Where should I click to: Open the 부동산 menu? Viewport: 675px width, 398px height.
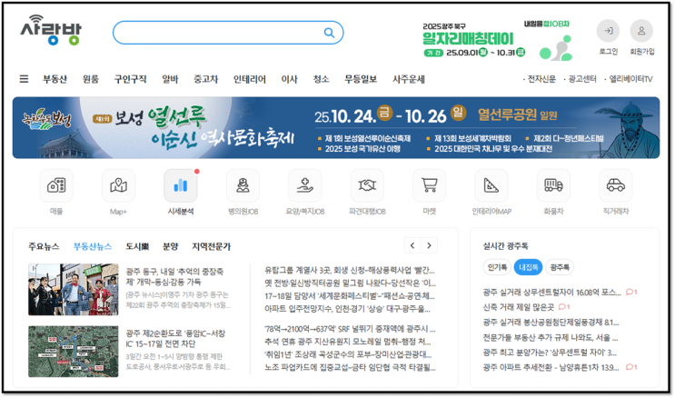55,79
